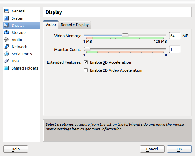This screenshot has width=195, height=156.
Task: Click the Monitor Count value field showing 1
Action: click(x=175, y=49)
